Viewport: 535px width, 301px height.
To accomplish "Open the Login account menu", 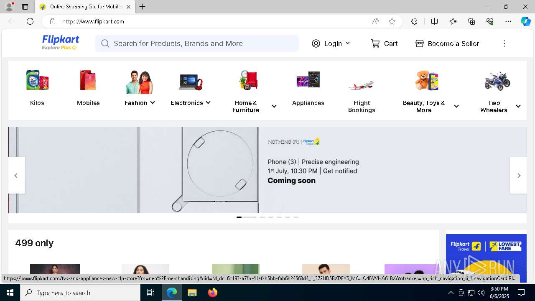I will (331, 43).
